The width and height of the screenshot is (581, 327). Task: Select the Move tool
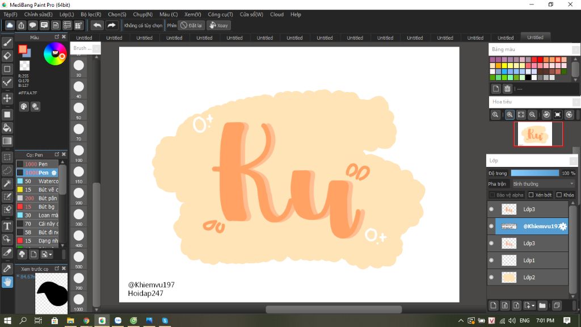(7, 98)
